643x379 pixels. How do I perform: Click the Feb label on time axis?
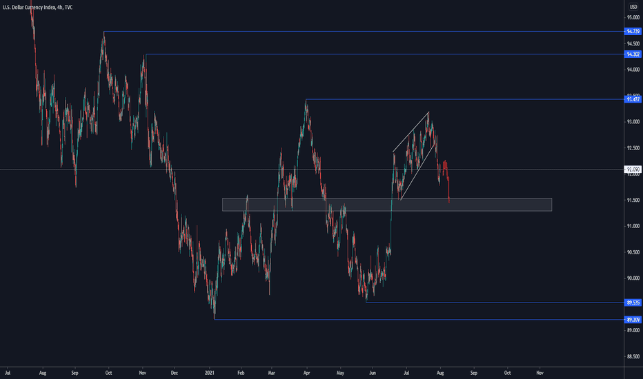click(x=241, y=373)
